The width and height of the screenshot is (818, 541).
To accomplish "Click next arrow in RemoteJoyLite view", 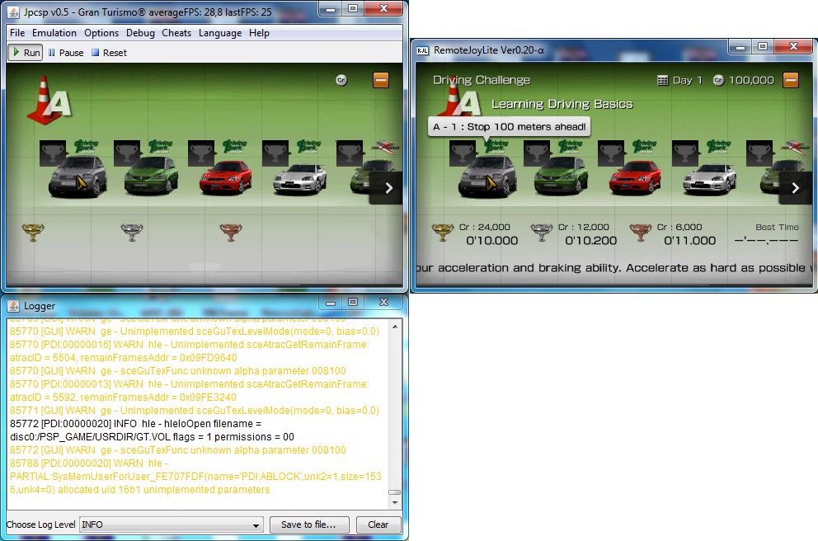I will coord(796,188).
